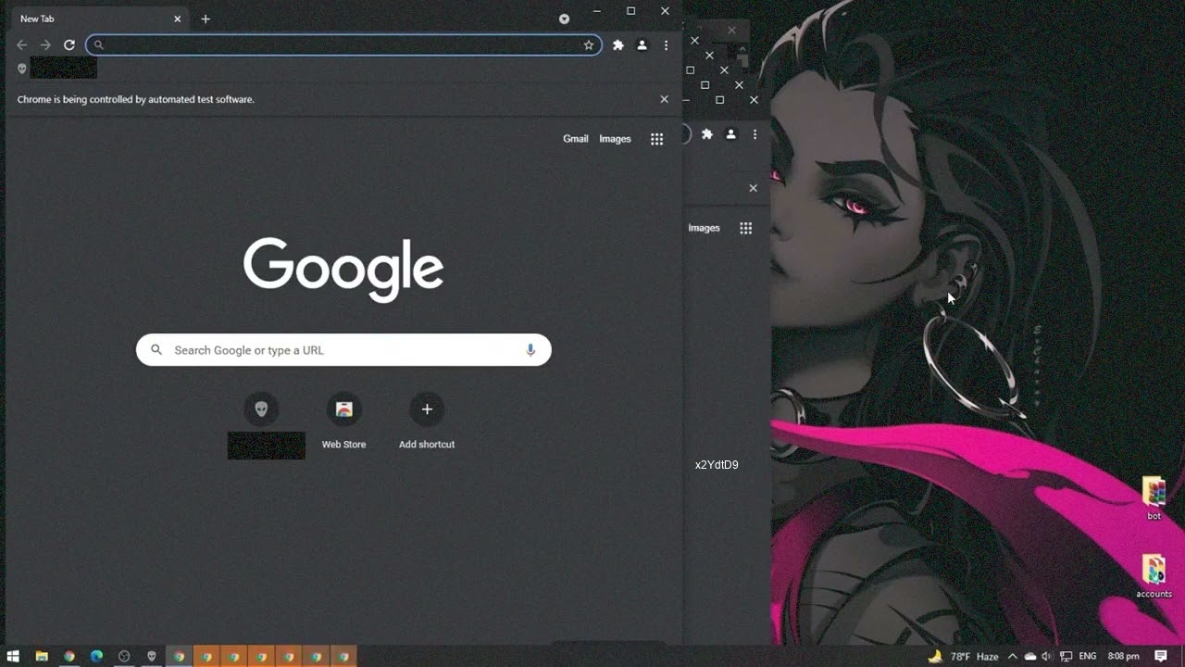The width and height of the screenshot is (1185, 667).
Task: Dismiss the automated test software notice
Action: 664,99
